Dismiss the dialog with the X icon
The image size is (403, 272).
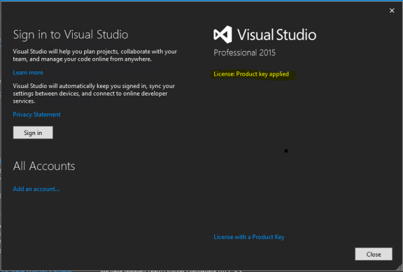pyautogui.click(x=392, y=10)
